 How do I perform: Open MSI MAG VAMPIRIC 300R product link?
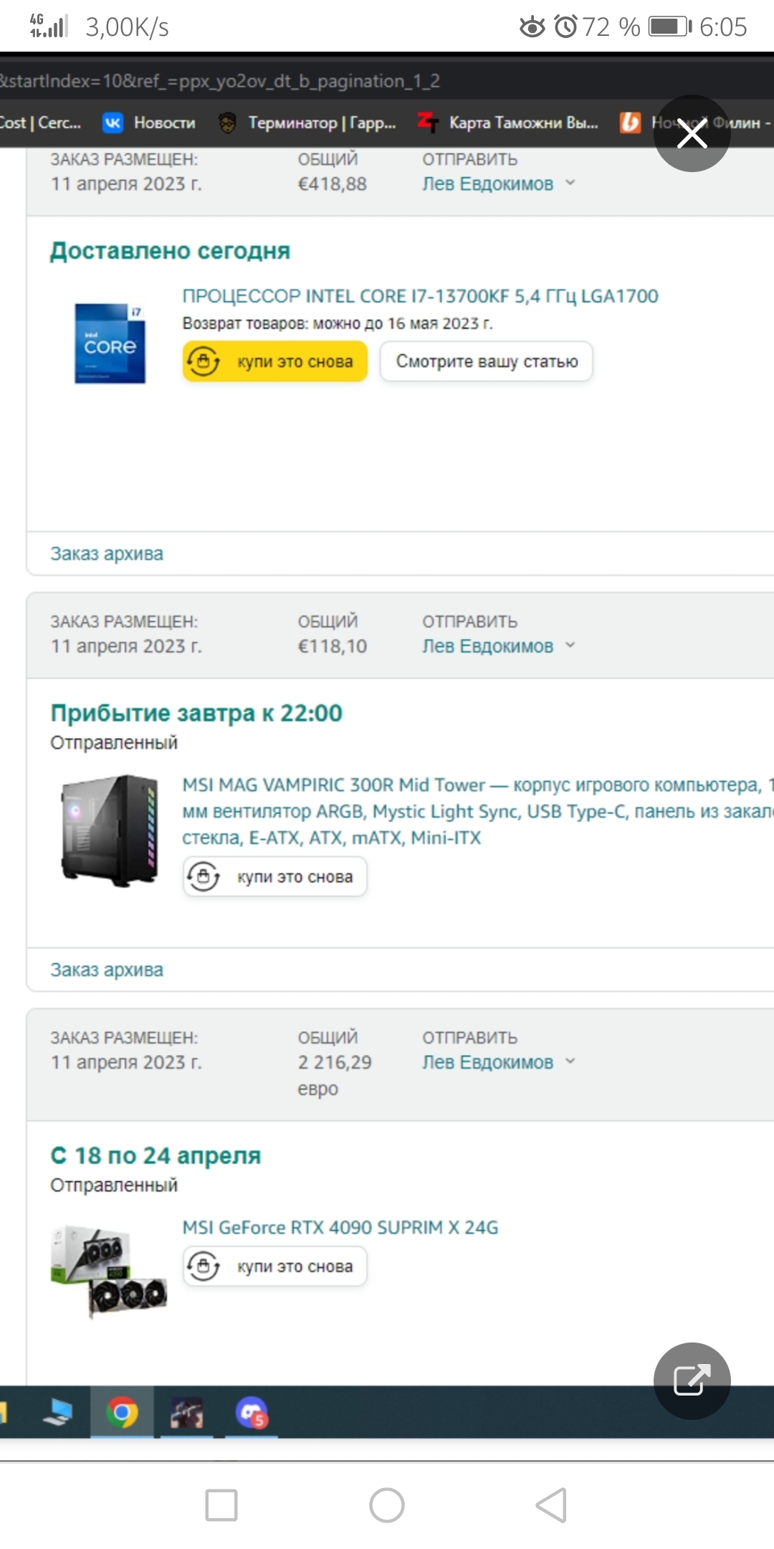coord(477,811)
